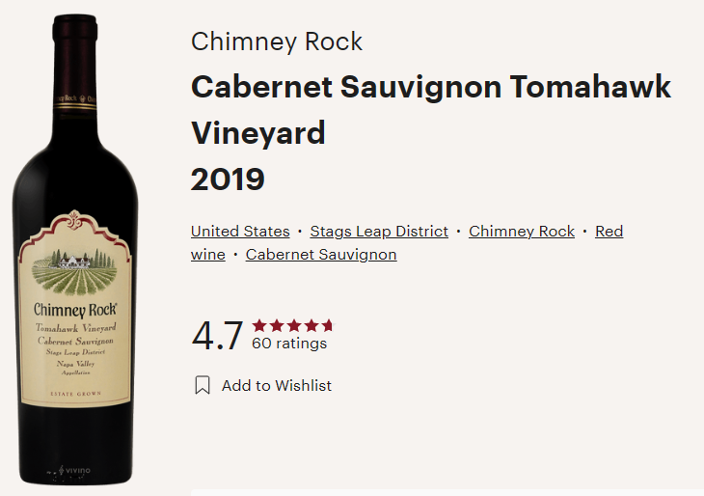The width and height of the screenshot is (704, 496).
Task: Select the Add to Wishlist label
Action: pyautogui.click(x=277, y=385)
